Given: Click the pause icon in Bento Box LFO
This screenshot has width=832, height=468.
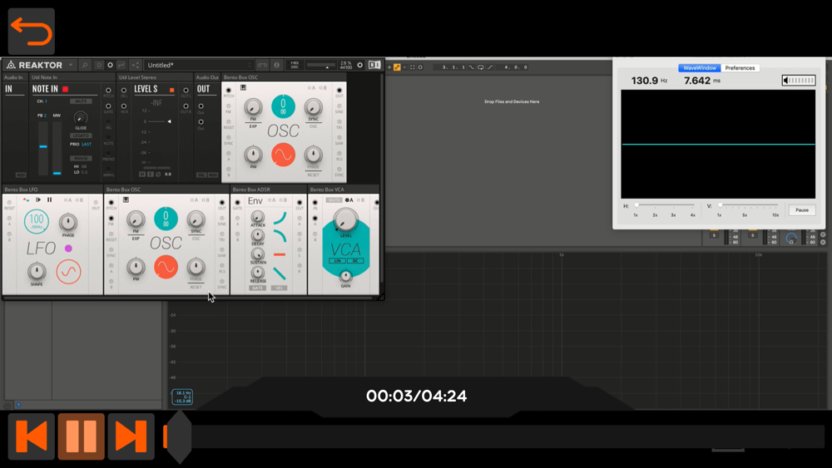Looking at the screenshot, I should click(x=50, y=200).
